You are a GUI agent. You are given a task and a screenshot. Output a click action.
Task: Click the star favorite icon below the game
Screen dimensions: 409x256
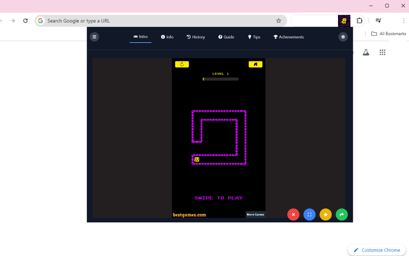pyautogui.click(x=326, y=214)
